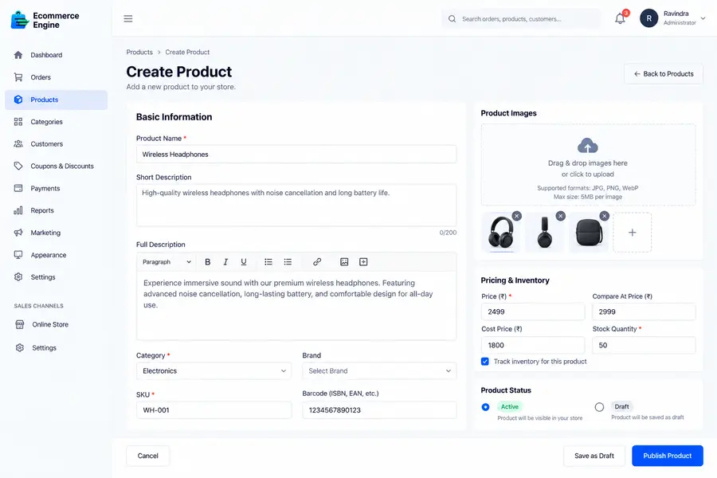Click the Reports bar chart icon
The image size is (717, 478).
coord(18,210)
